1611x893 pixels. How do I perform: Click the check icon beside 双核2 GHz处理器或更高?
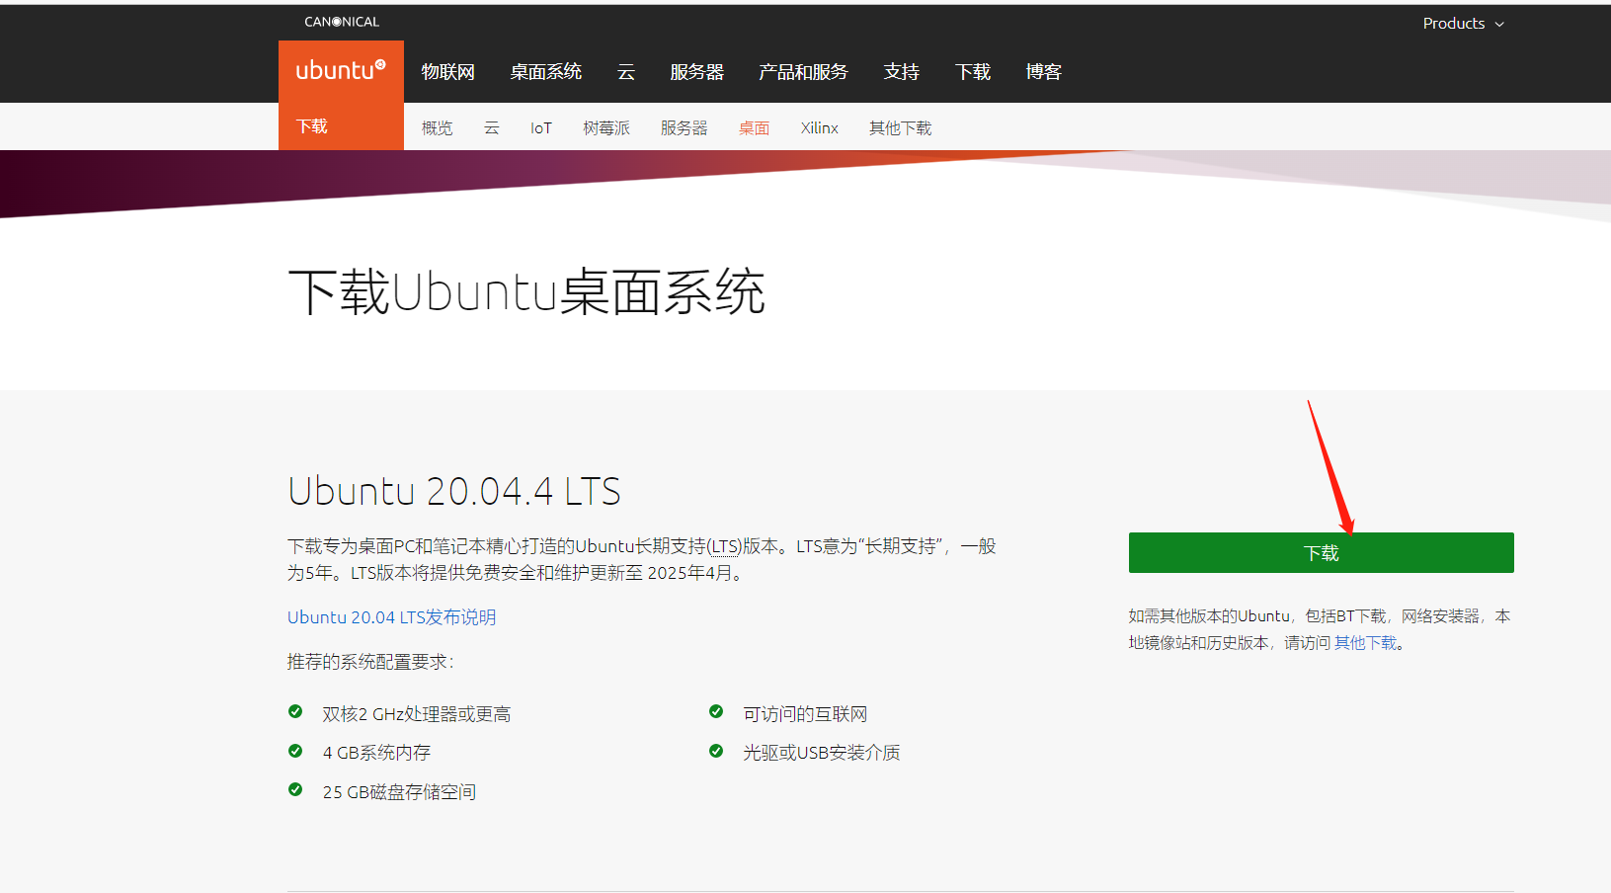click(x=295, y=712)
